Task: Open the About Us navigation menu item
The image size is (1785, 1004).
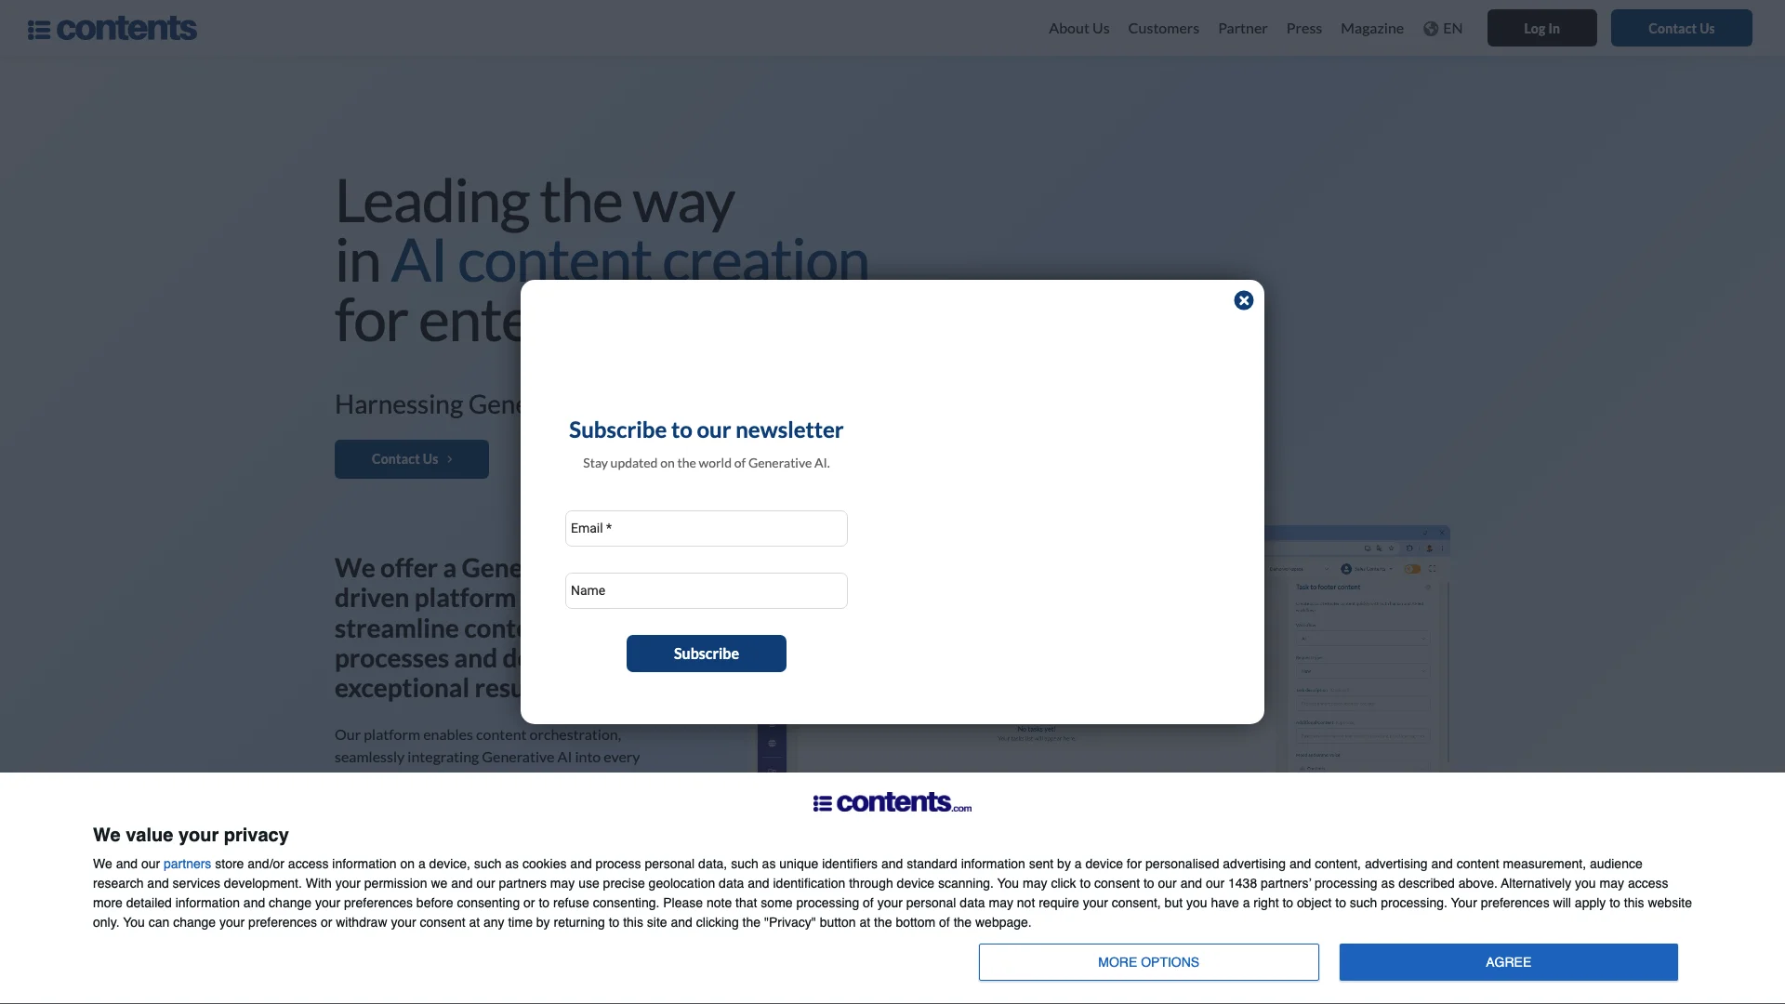Action: click(1078, 27)
